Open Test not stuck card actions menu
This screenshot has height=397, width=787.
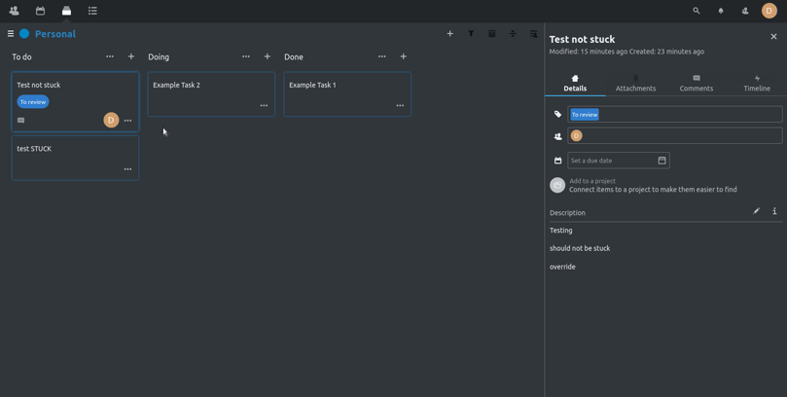click(128, 121)
